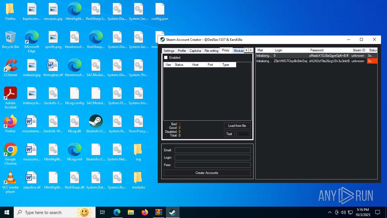Open the volume control in the system tray
This screenshot has width=387, height=218.
click(x=343, y=212)
